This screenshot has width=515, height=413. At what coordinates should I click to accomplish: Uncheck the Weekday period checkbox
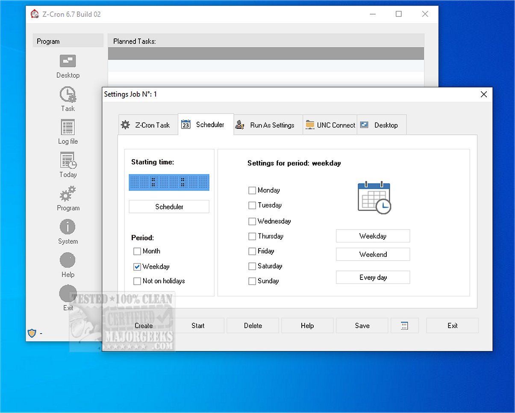tap(137, 267)
